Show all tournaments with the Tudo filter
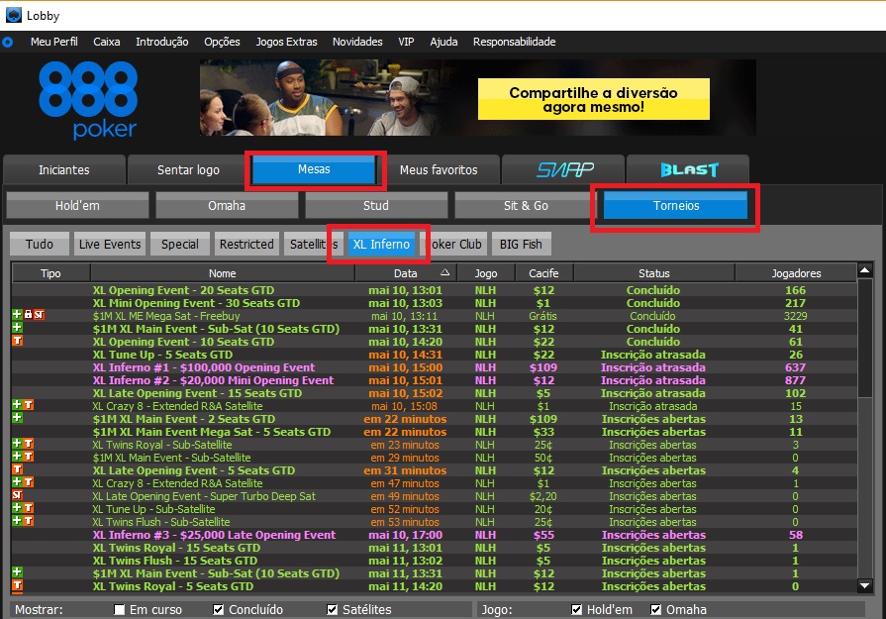886x619 pixels. [40, 245]
